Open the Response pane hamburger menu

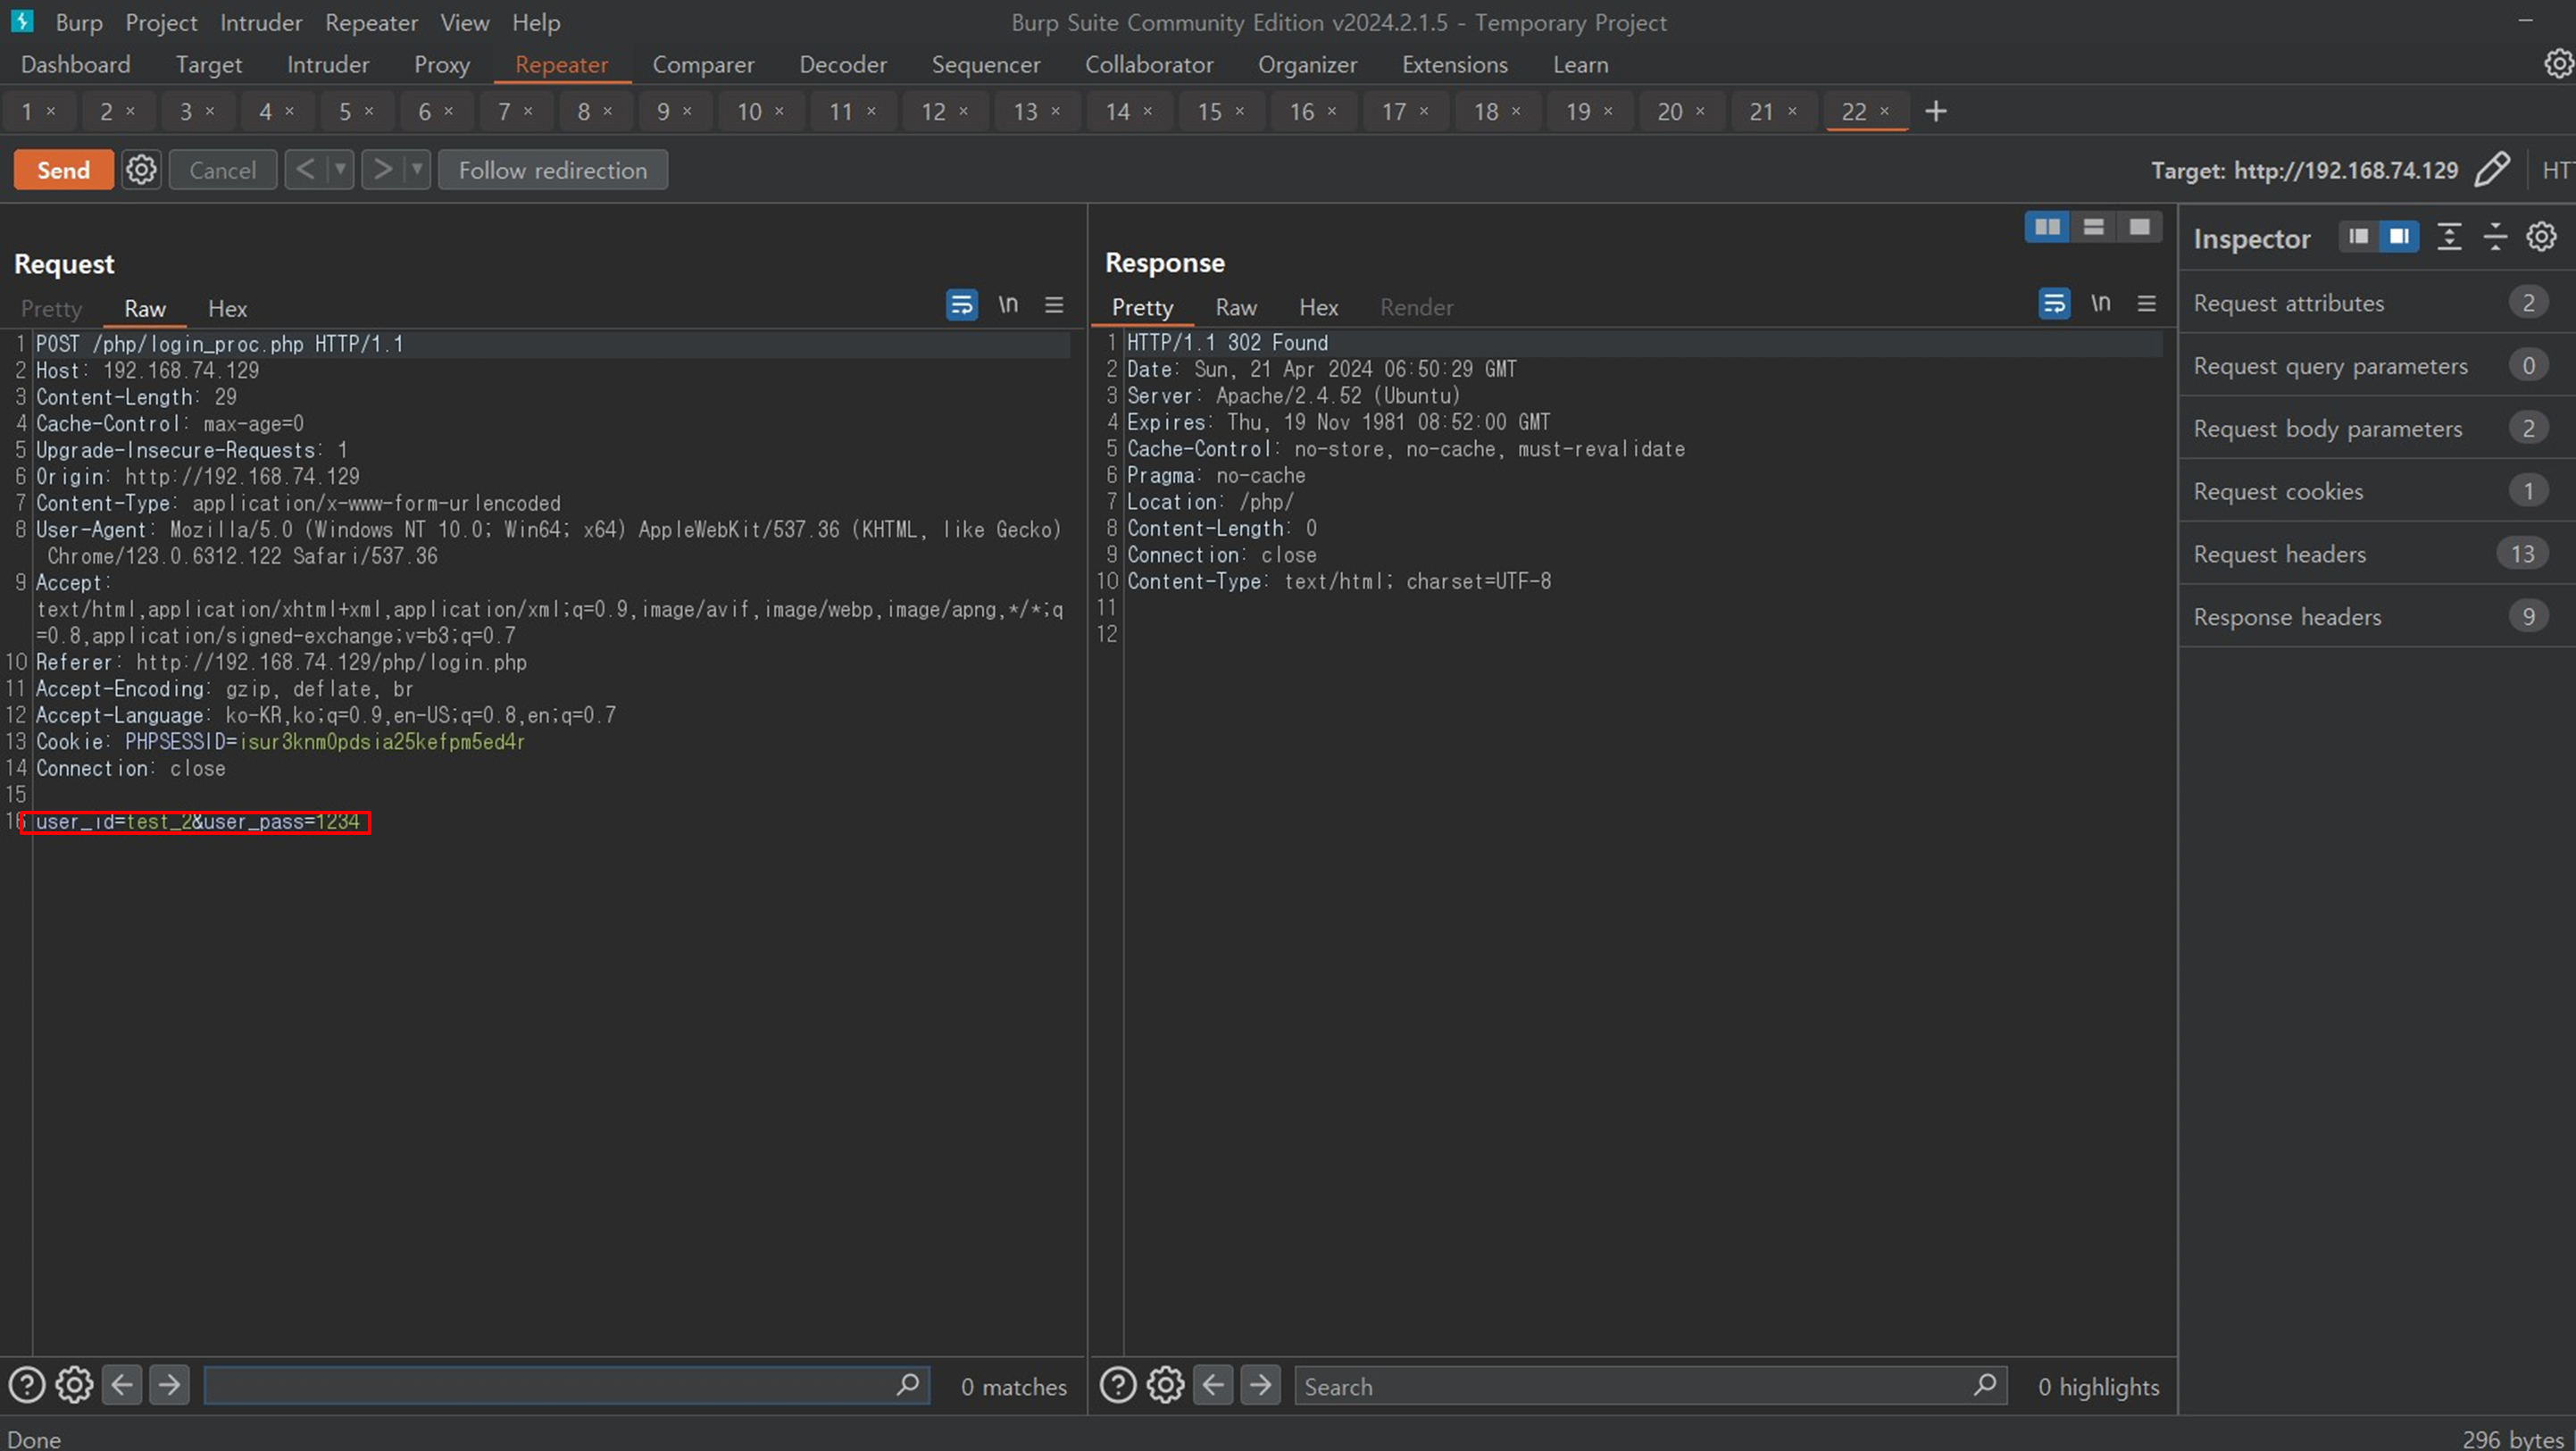click(2147, 303)
